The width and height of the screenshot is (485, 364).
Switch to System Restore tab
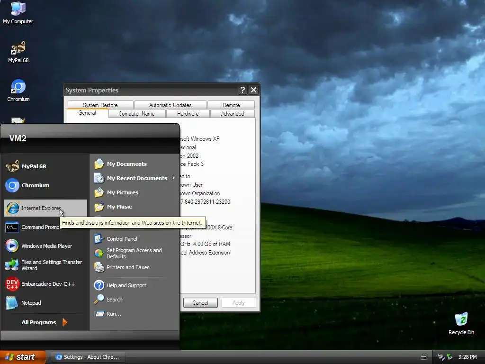[x=100, y=105]
